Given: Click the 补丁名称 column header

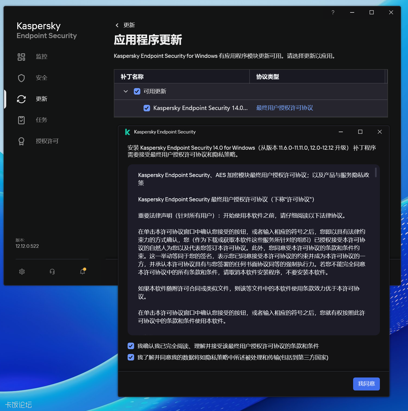Looking at the screenshot, I should coord(182,76).
